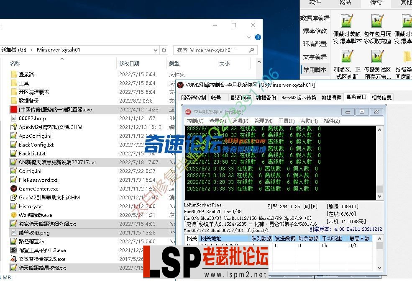Select the 登录器 folder icon
Screen dimensions: 412x281
pos(14,74)
